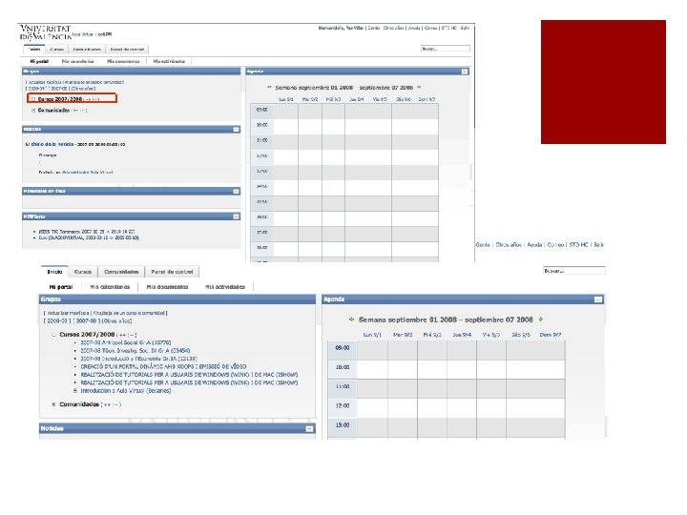The image size is (687, 515).
Task: Minimize Noticias panel in small upper screenshot
Action: click(x=237, y=129)
